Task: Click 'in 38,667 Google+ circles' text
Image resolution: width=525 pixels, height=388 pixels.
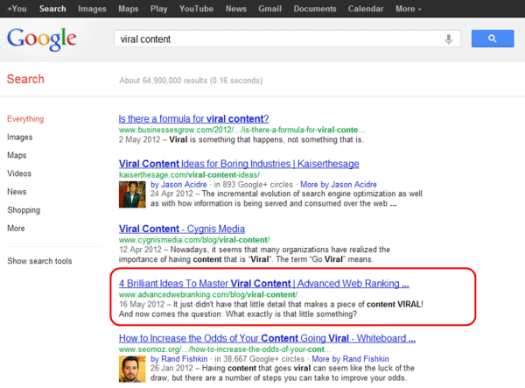Action: point(260,359)
